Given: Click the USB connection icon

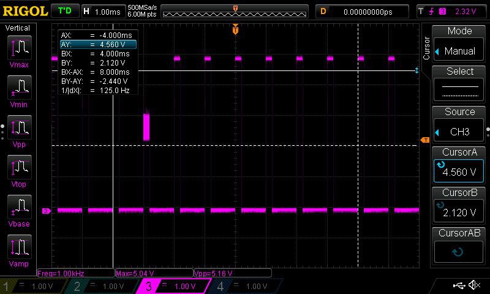Looking at the screenshot, I should [459, 285].
